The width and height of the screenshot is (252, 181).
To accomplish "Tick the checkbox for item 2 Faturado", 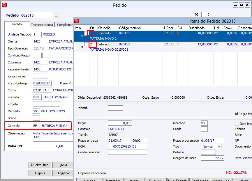I will [x=86, y=44].
